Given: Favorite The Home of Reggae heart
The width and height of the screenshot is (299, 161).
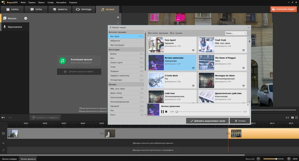Looking at the screenshot, I should [243, 68].
